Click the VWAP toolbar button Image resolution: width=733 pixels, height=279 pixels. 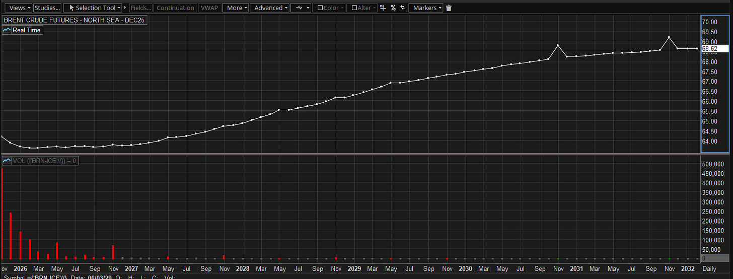pyautogui.click(x=209, y=8)
